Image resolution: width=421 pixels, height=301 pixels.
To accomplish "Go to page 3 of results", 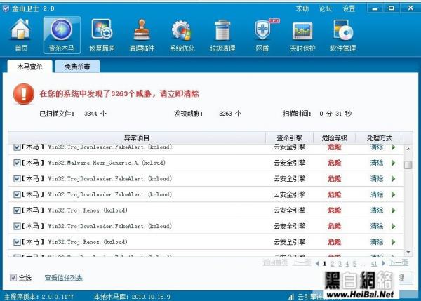I will 340,264.
